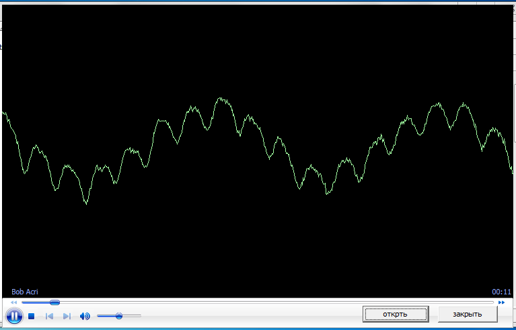Viewport: 516px width, 330px height.
Task: Pause the current playback
Action: coord(14,315)
